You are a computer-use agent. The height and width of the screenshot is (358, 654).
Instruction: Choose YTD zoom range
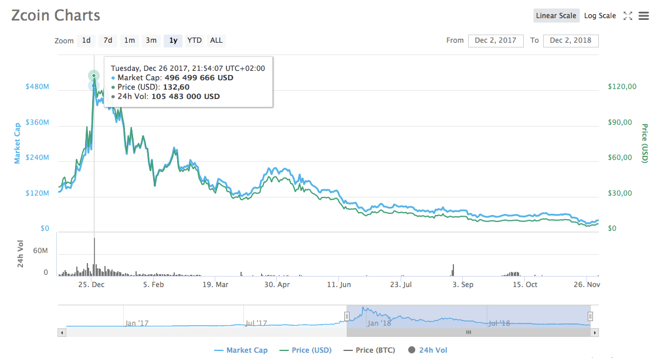tap(194, 40)
